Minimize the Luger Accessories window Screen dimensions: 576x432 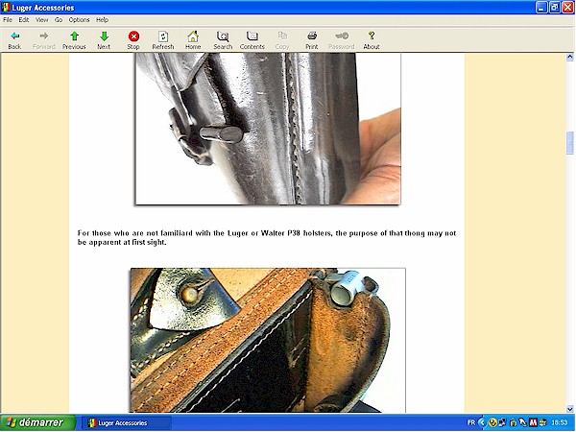pos(541,8)
